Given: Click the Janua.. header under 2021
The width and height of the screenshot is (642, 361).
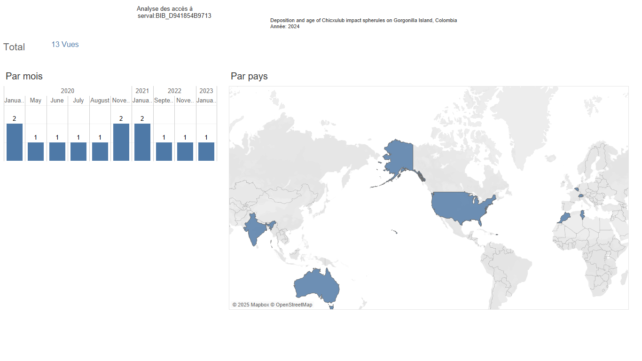Looking at the screenshot, I should point(142,101).
